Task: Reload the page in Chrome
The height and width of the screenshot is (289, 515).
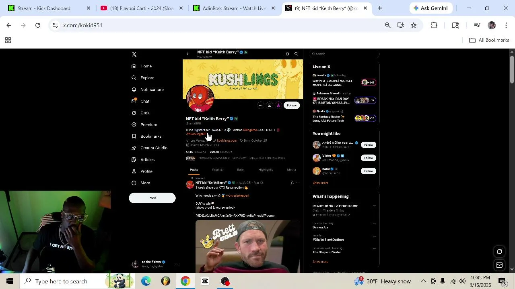Action: (38, 25)
